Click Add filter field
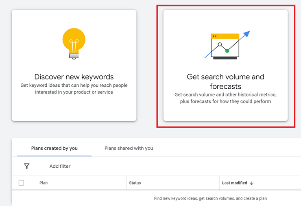Image resolution: width=301 pixels, height=206 pixels. (60, 166)
